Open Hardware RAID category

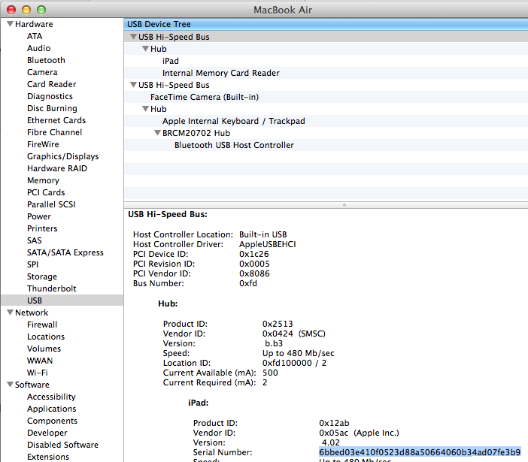coord(57,168)
